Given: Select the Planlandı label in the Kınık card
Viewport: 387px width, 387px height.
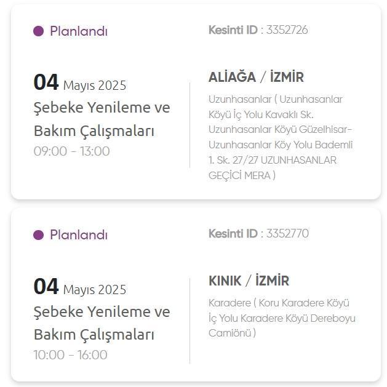Looking at the screenshot, I should tap(79, 235).
